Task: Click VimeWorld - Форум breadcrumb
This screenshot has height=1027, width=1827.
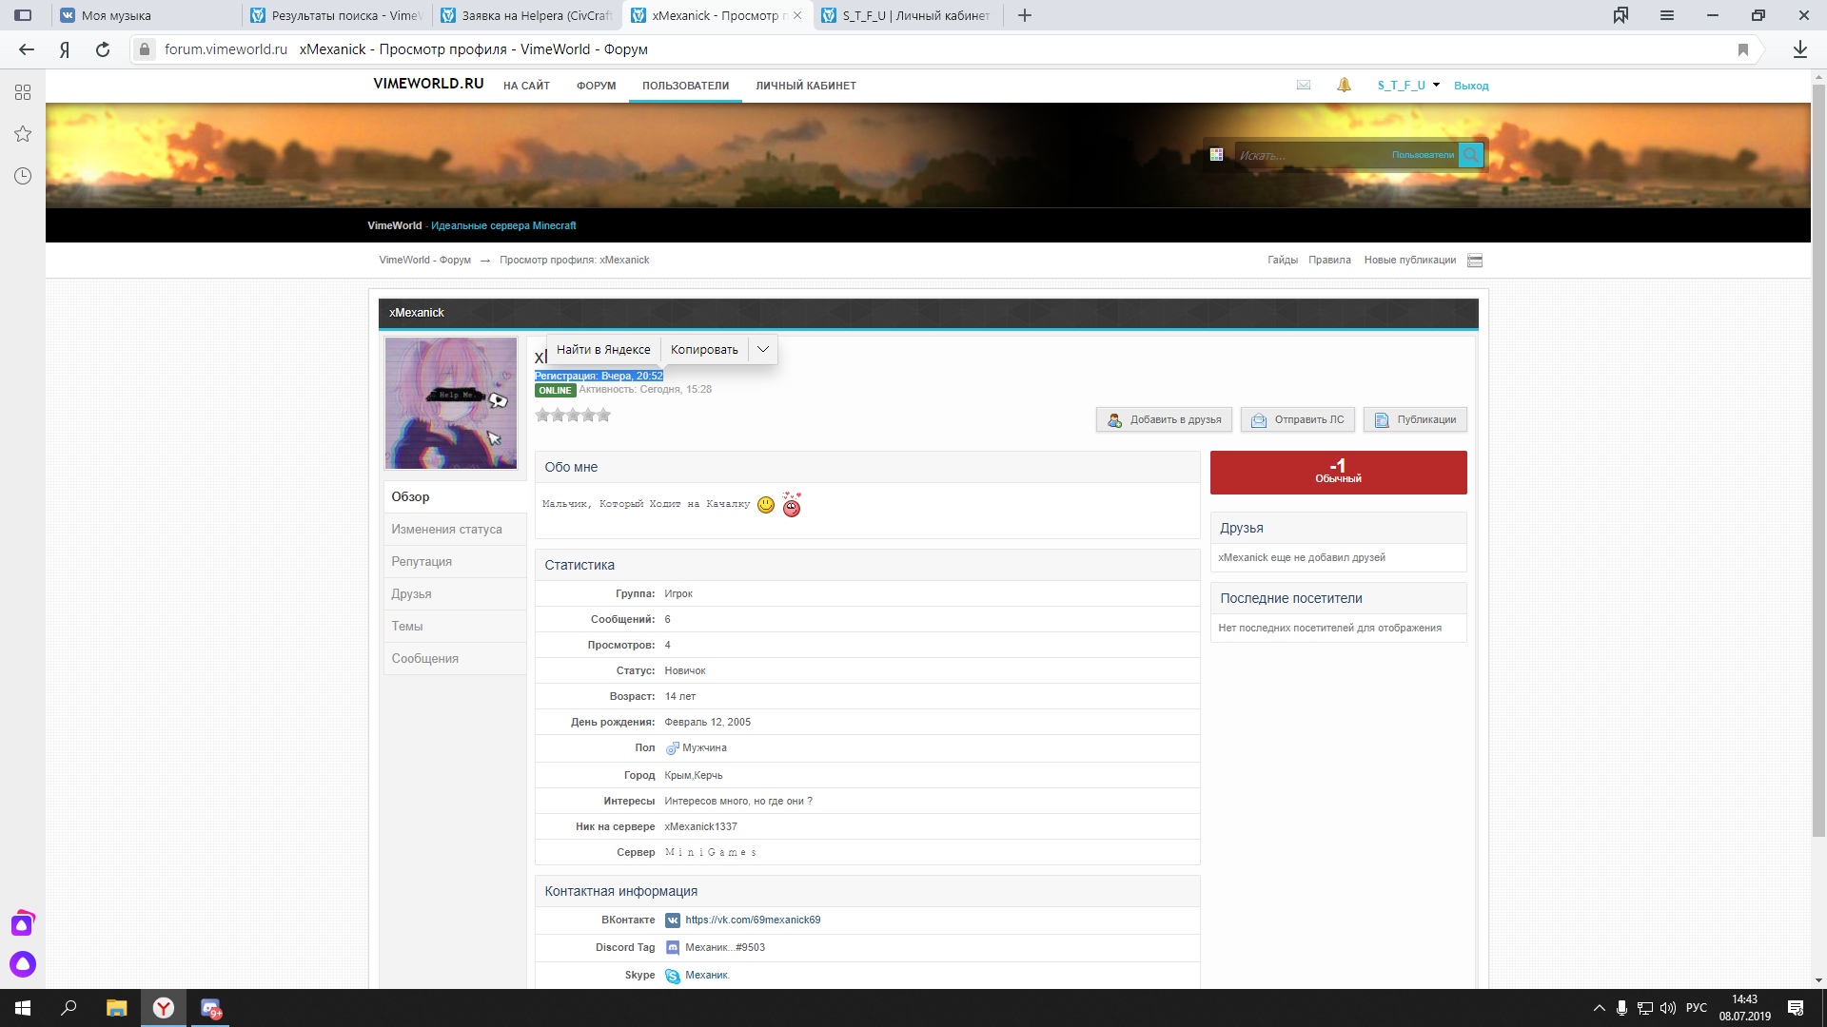Action: (424, 261)
